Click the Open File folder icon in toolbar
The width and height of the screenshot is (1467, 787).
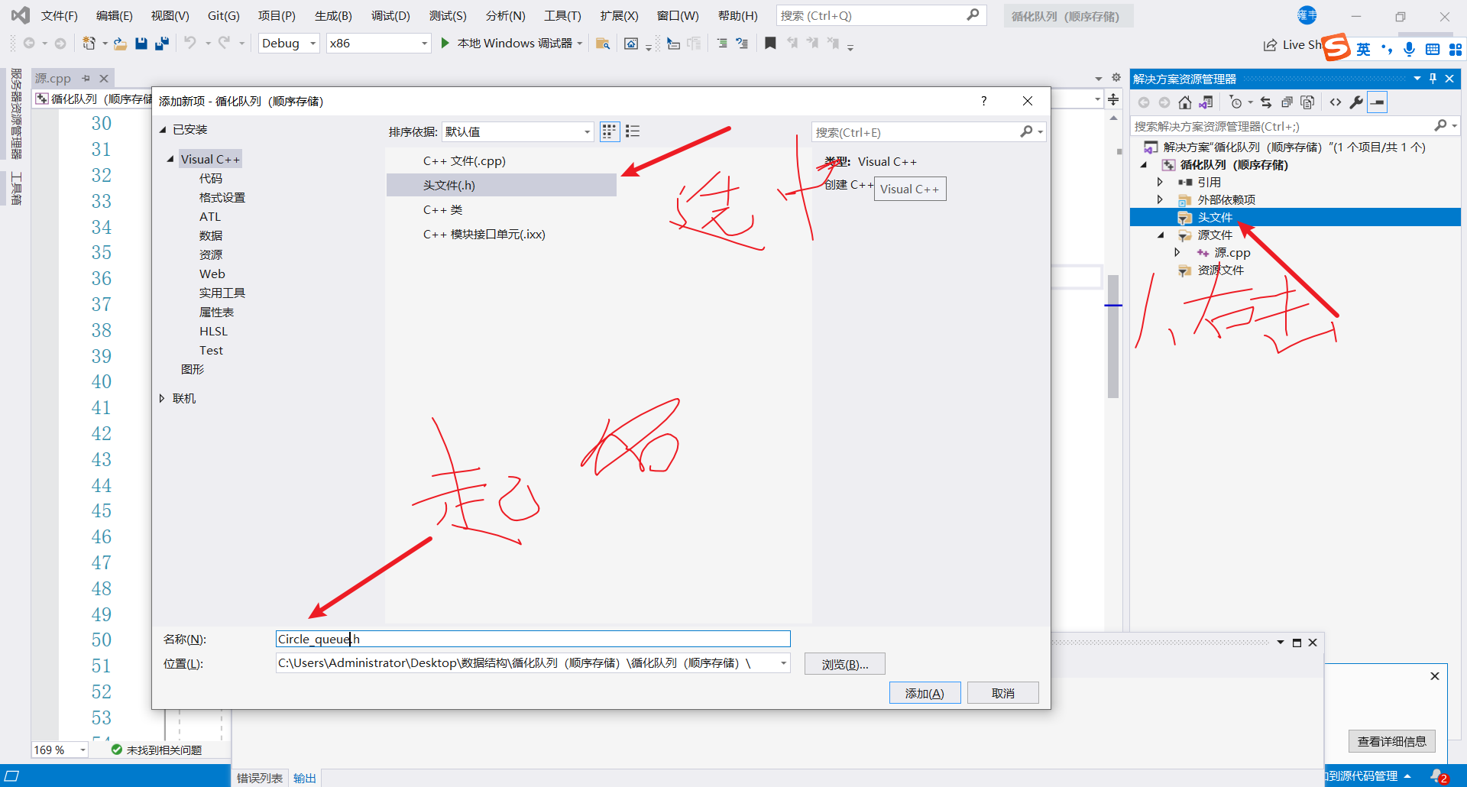click(x=120, y=44)
